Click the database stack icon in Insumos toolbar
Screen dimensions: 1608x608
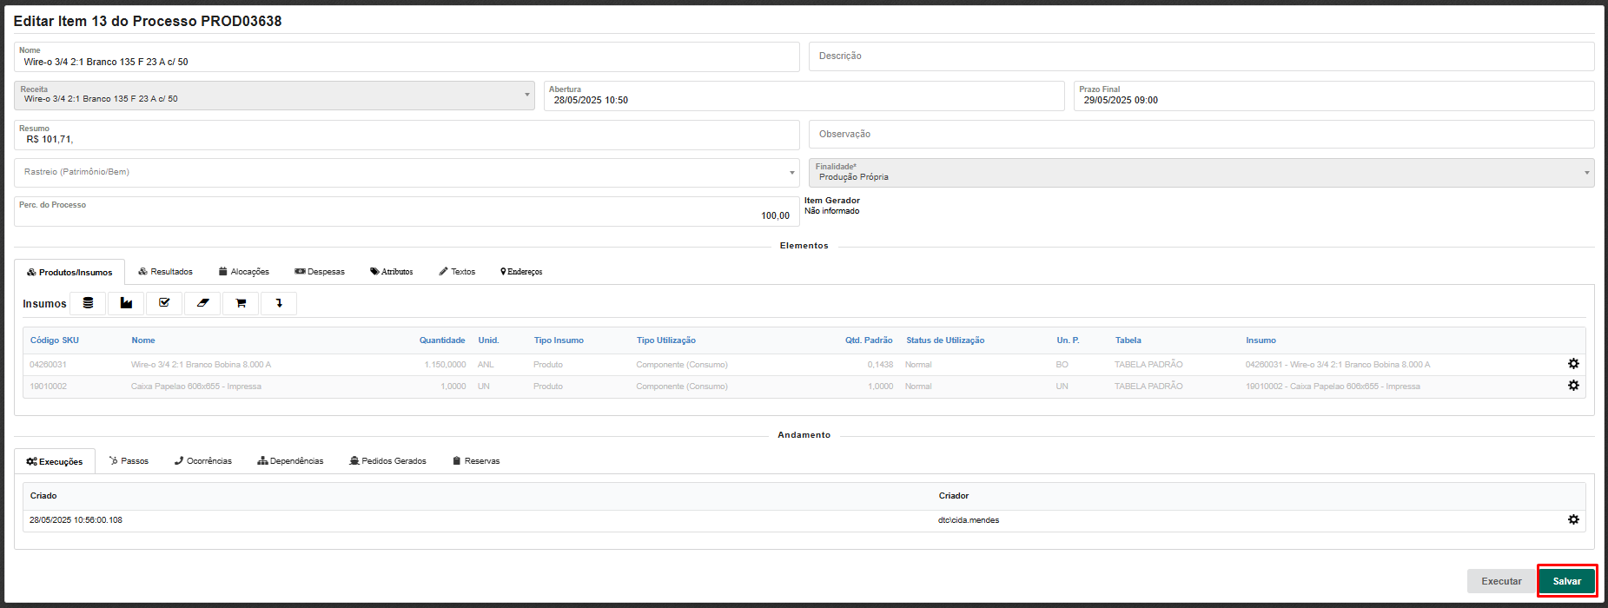(x=88, y=303)
